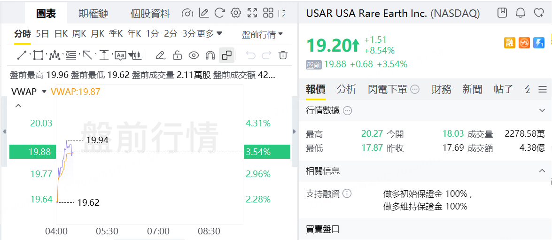Image resolution: width=552 pixels, height=240 pixels.
Task: Click the edit note icon in top bar
Action: coord(203,13)
